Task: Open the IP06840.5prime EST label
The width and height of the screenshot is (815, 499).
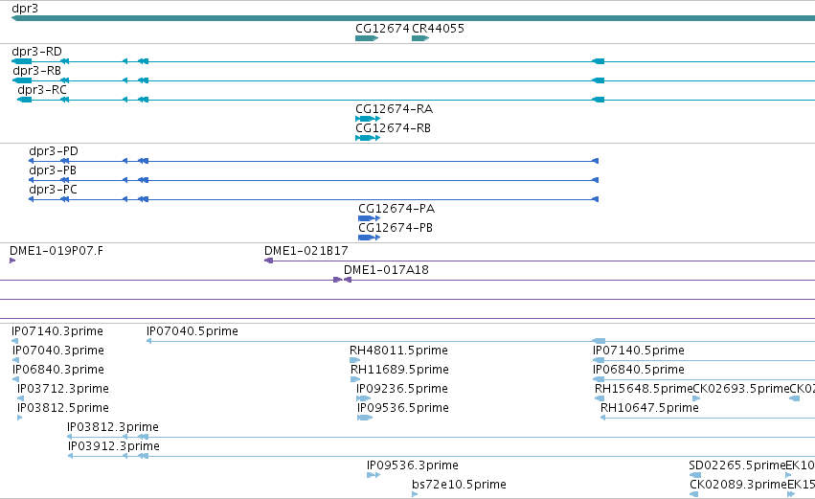Action: [x=638, y=370]
